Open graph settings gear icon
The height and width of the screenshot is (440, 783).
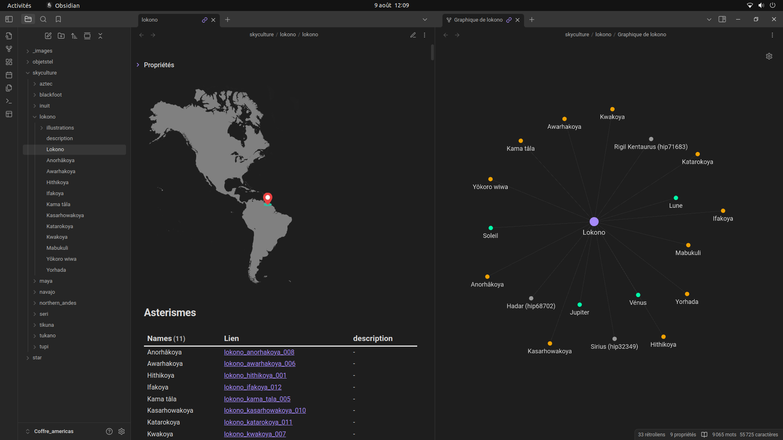tap(769, 56)
